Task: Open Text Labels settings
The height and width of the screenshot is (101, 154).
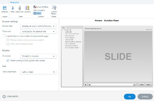Action: pyautogui.click(x=39, y=10)
